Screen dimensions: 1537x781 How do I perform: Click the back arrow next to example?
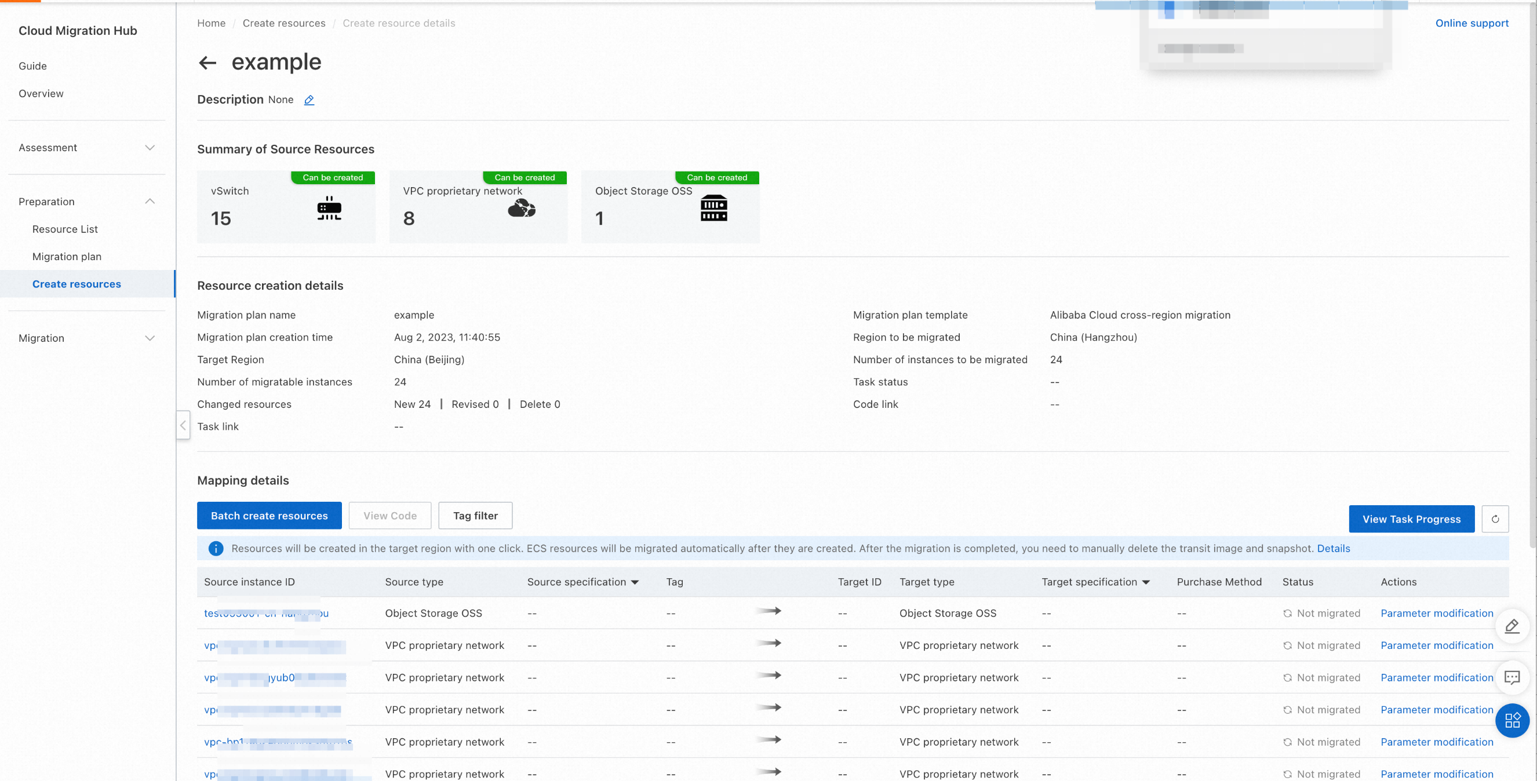[x=207, y=63]
